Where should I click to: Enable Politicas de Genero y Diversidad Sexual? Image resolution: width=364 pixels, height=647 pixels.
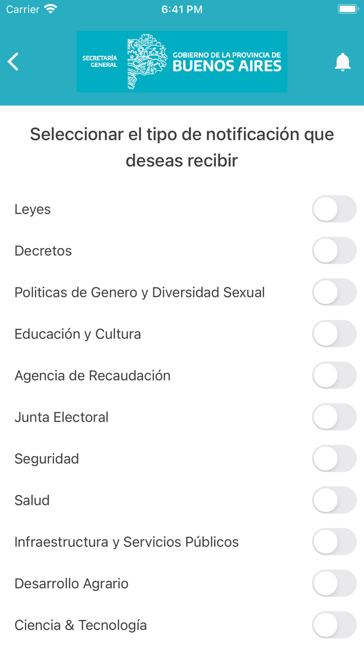(334, 292)
